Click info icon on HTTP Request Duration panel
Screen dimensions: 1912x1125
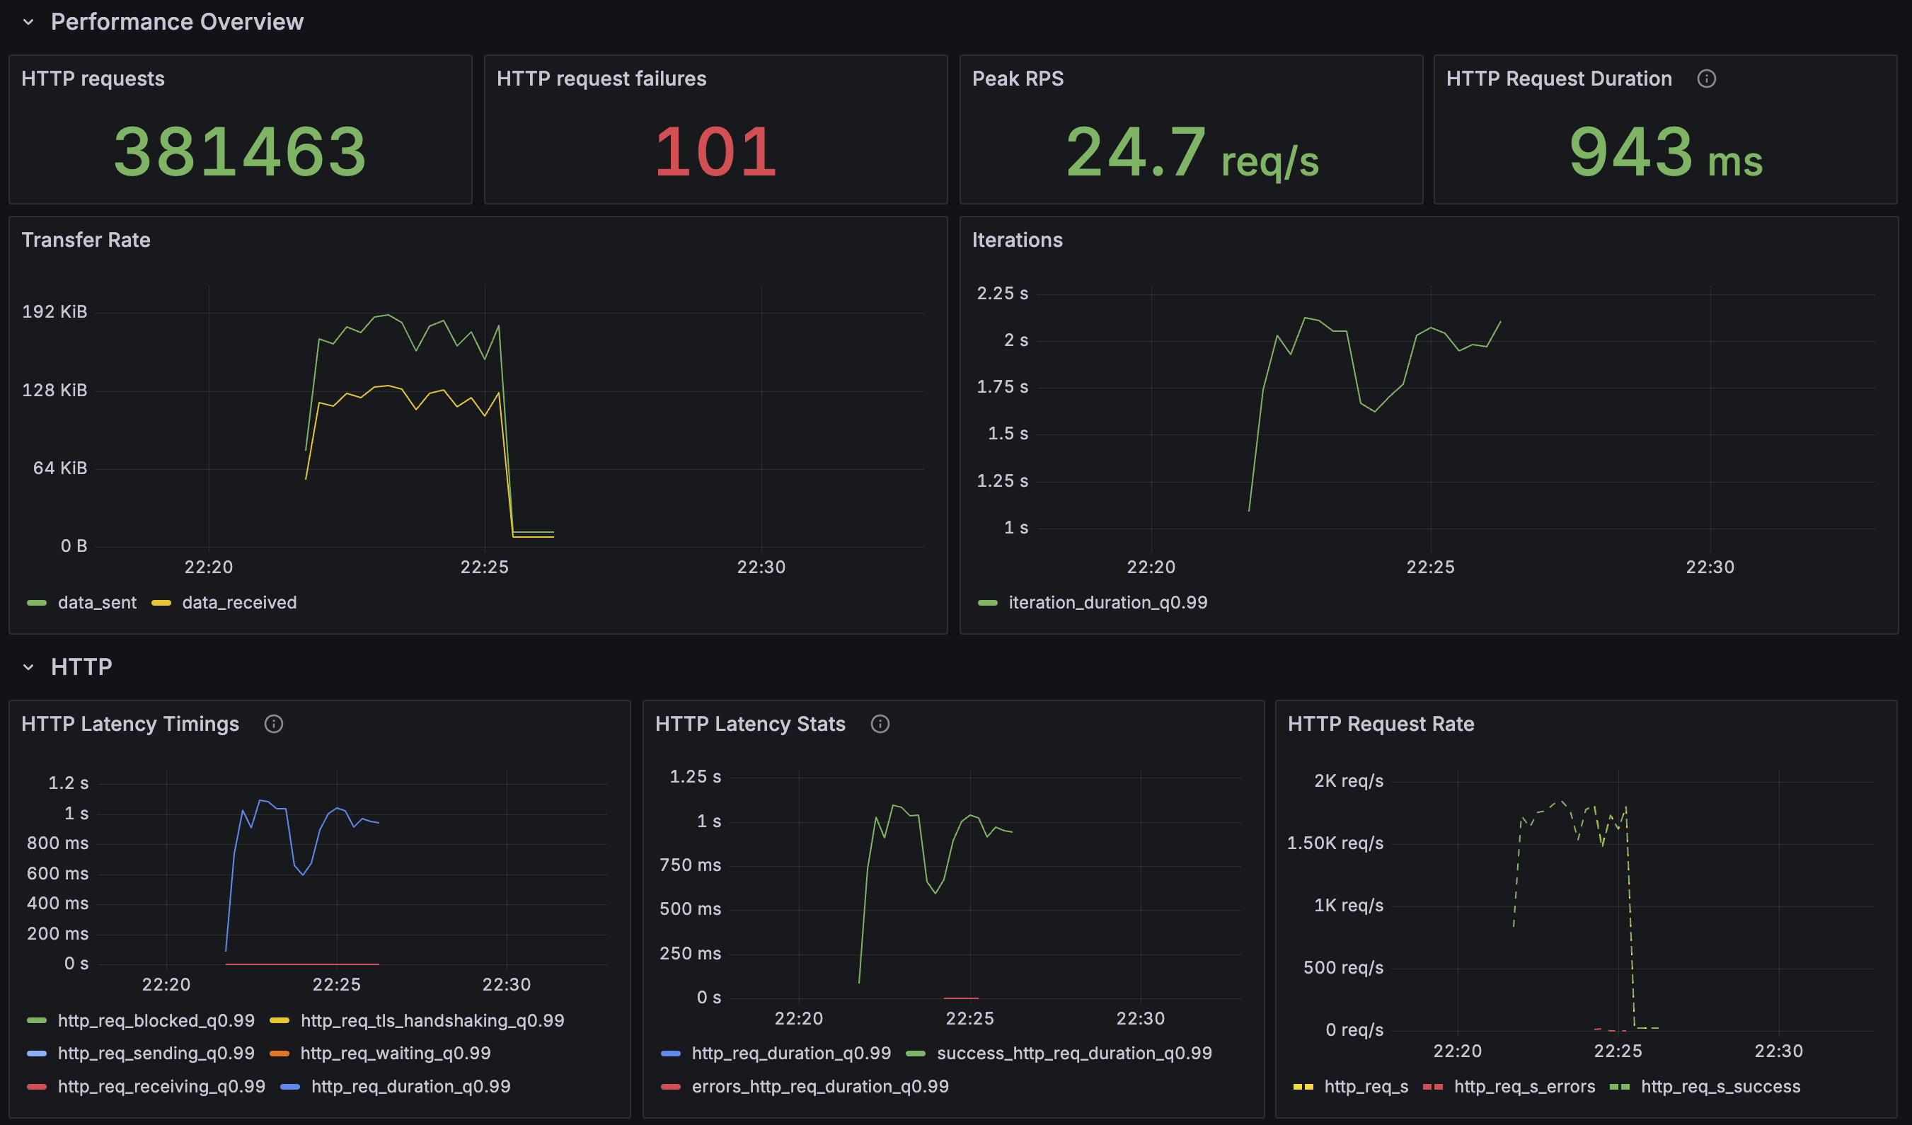coord(1705,79)
